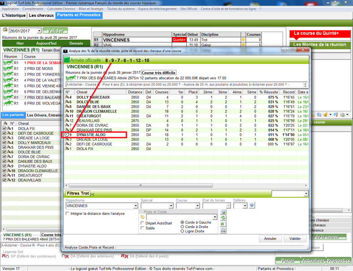Open the Course filter dropdown
Screen dimensions: 353x271
point(197,205)
